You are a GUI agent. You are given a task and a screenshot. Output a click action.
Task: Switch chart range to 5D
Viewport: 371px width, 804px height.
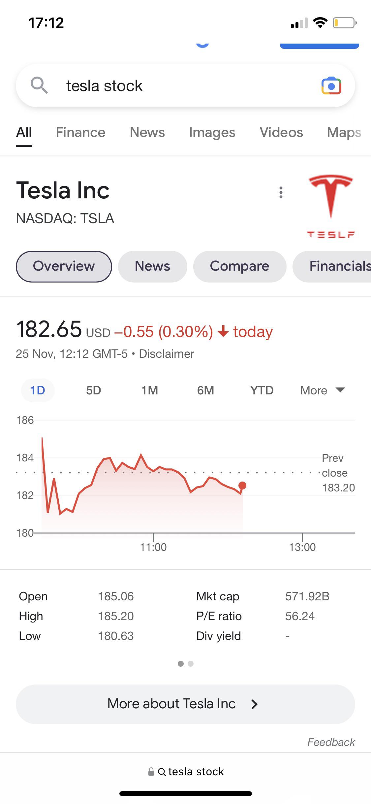tap(93, 390)
